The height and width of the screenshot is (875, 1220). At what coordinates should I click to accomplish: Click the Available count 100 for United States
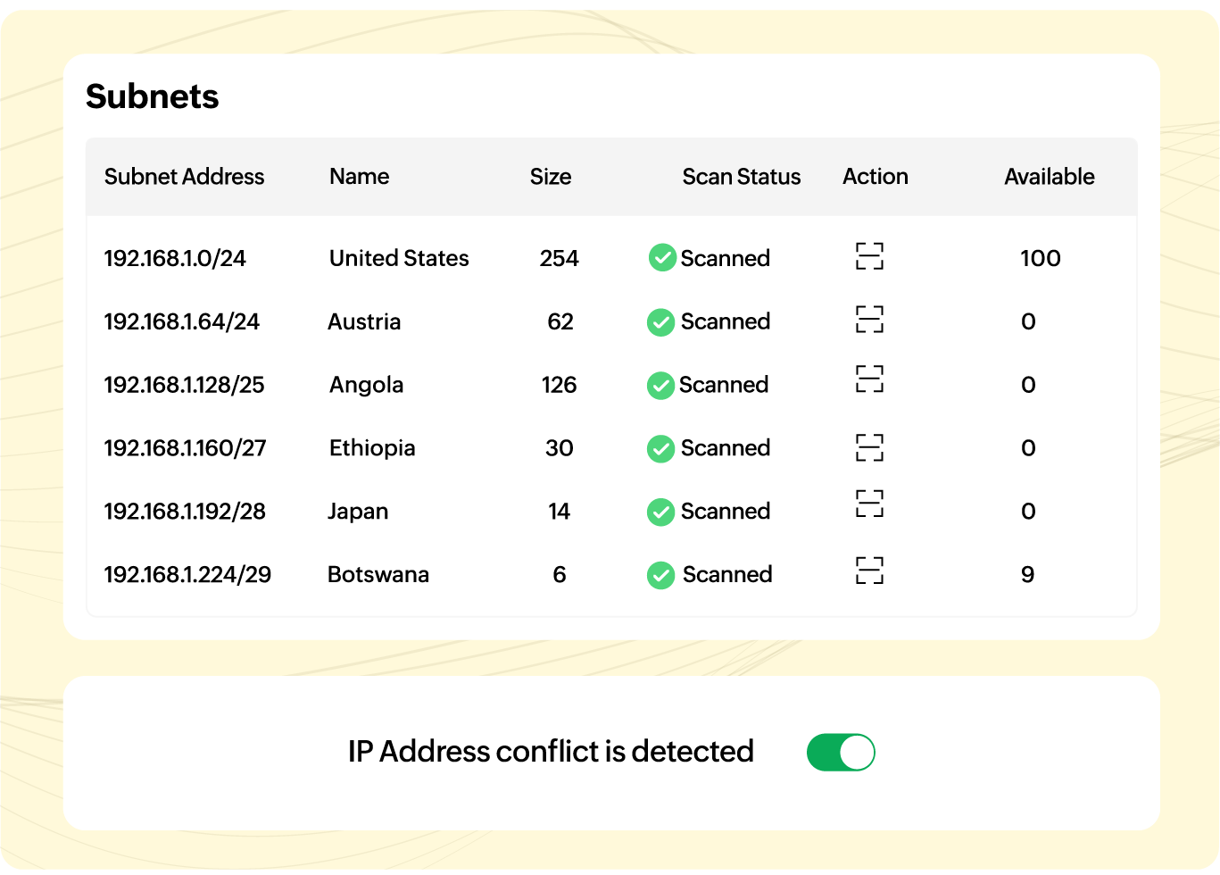1041,258
